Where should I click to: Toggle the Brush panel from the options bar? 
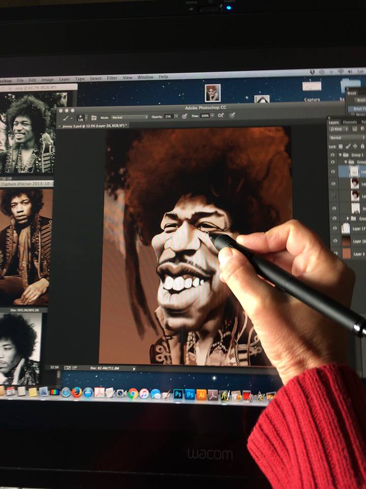point(94,118)
